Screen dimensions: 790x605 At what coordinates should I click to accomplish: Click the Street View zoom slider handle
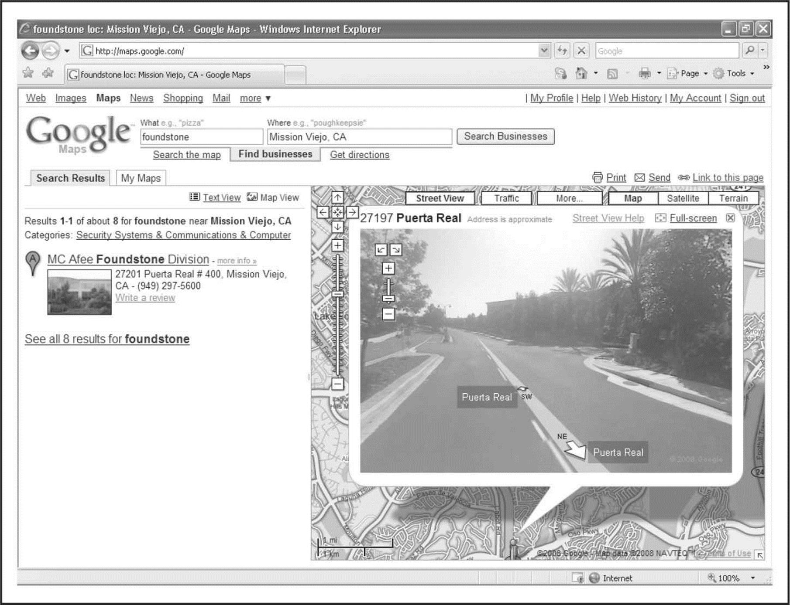(x=388, y=299)
